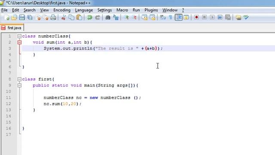Viewport: 275px width, 155px height.
Task: Click line number 5 in the margin
Action: (9, 61)
